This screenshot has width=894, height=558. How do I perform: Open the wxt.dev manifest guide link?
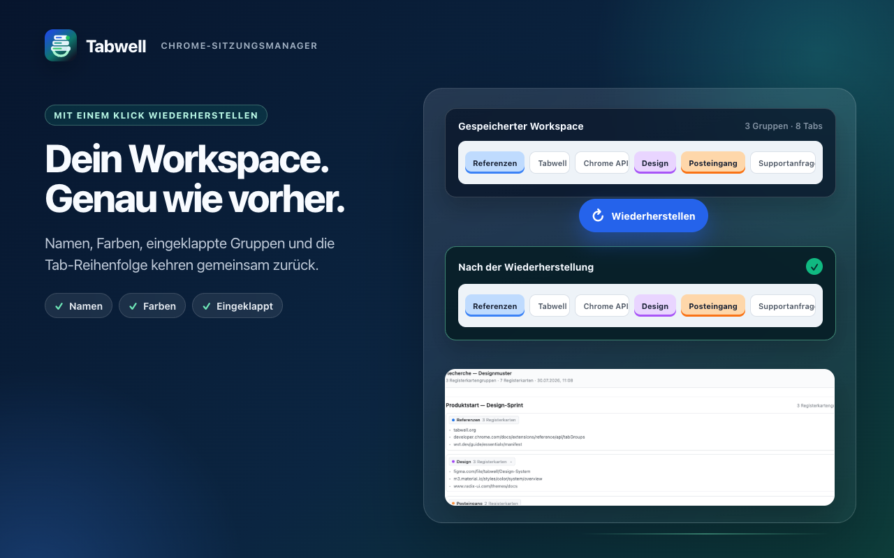[x=488, y=444]
